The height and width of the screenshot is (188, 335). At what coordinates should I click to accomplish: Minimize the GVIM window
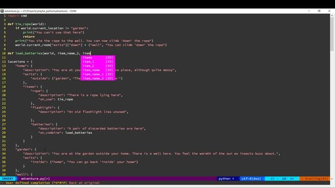pyautogui.click(x=309, y=11)
